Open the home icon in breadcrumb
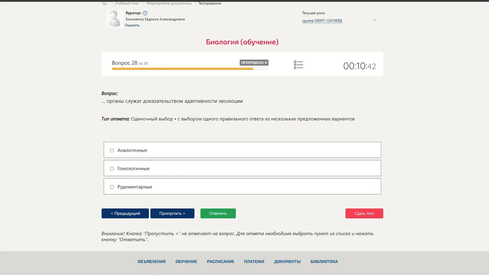 tap(105, 3)
